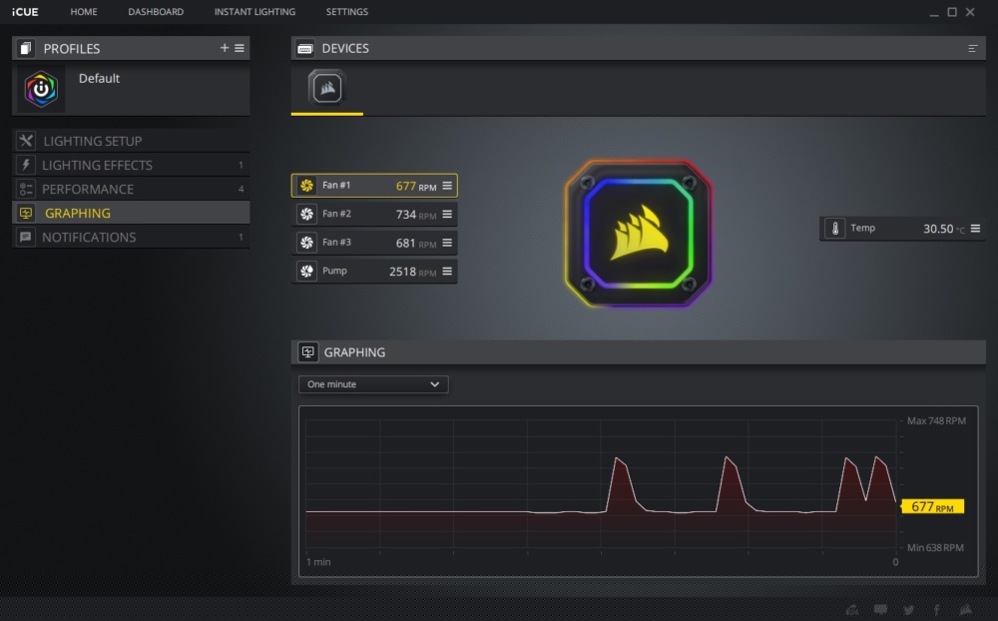Select the Pump sensor row

(x=374, y=272)
